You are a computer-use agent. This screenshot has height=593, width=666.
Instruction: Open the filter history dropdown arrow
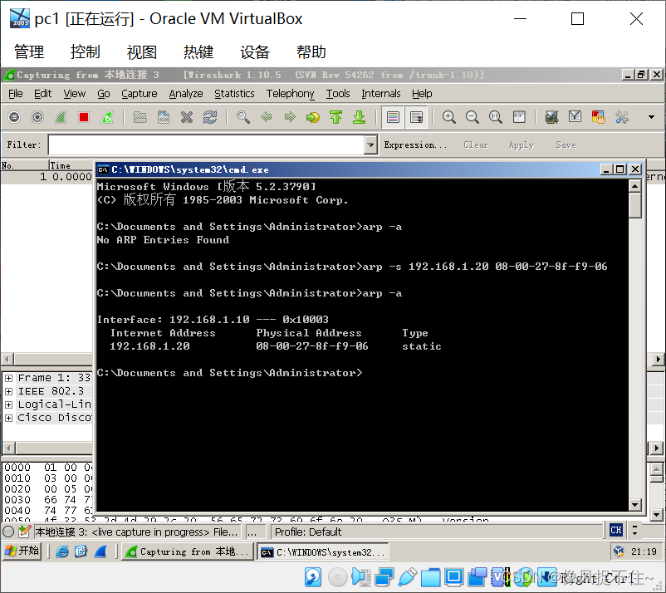click(371, 145)
